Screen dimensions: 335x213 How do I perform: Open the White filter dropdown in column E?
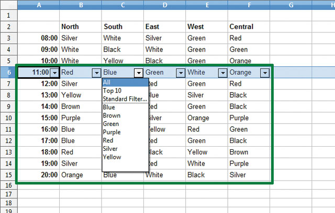point(222,73)
